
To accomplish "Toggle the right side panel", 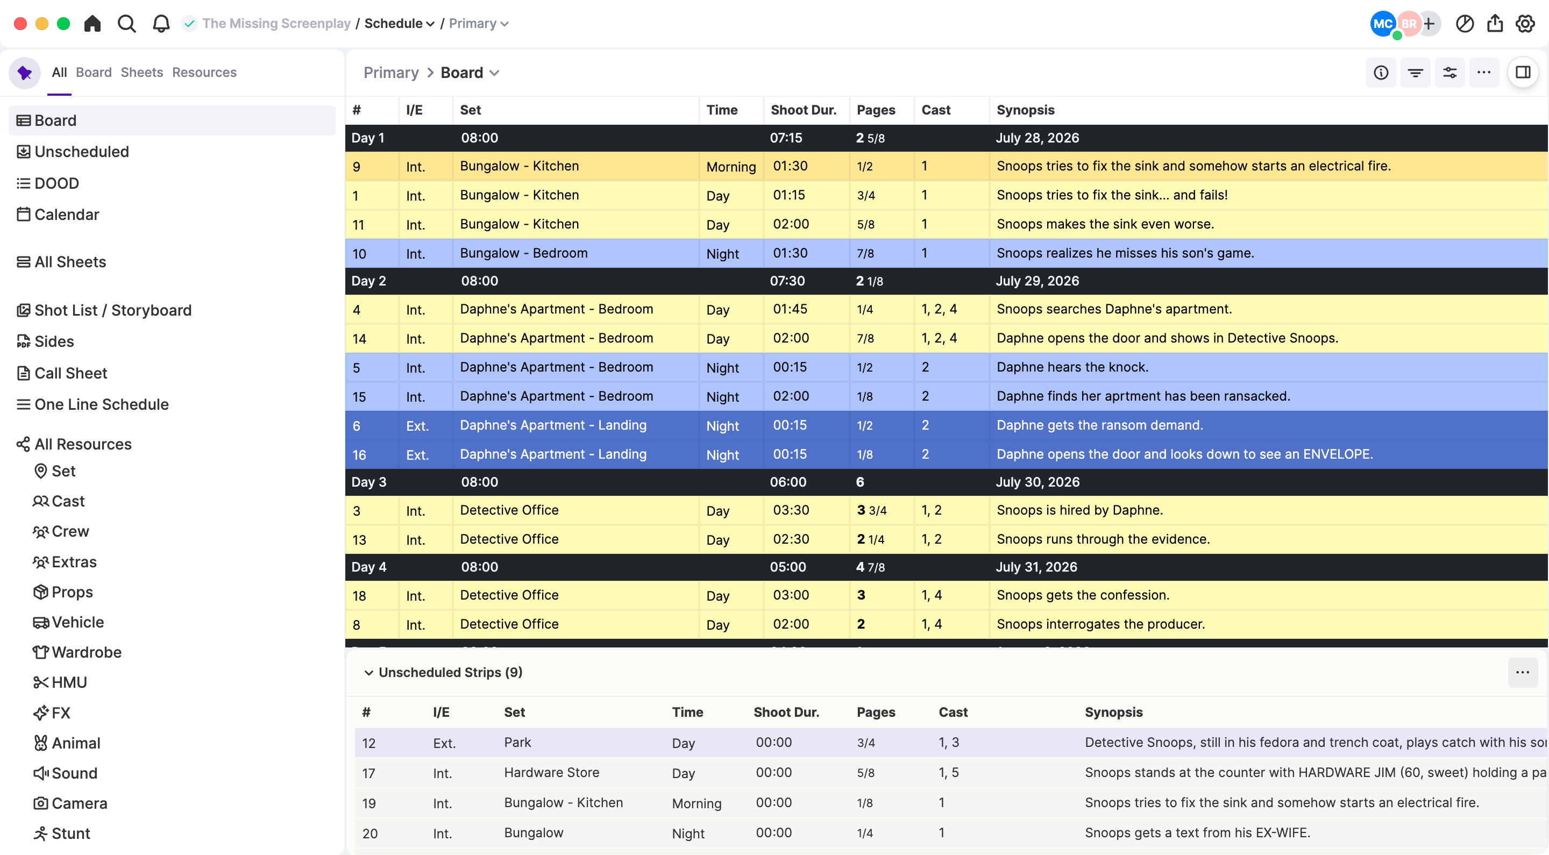I will tap(1523, 73).
